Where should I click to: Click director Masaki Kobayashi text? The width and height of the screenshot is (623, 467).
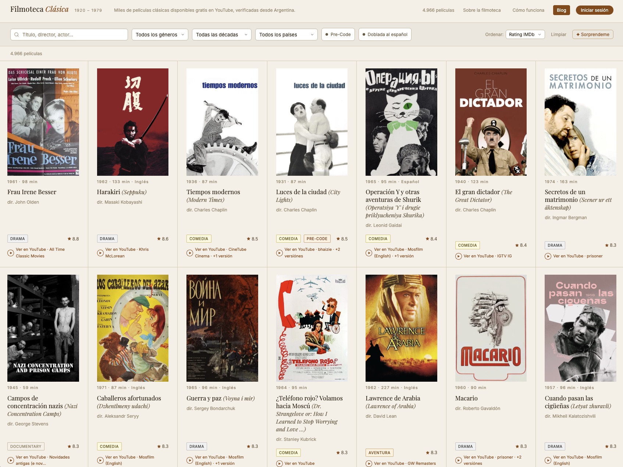pos(120,202)
